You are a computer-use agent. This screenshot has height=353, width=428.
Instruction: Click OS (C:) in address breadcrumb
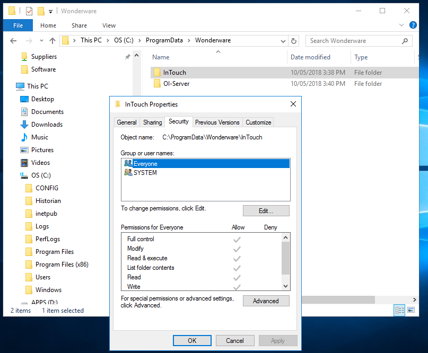[x=124, y=40]
